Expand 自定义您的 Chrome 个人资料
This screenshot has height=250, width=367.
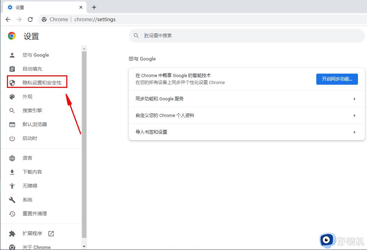247,115
